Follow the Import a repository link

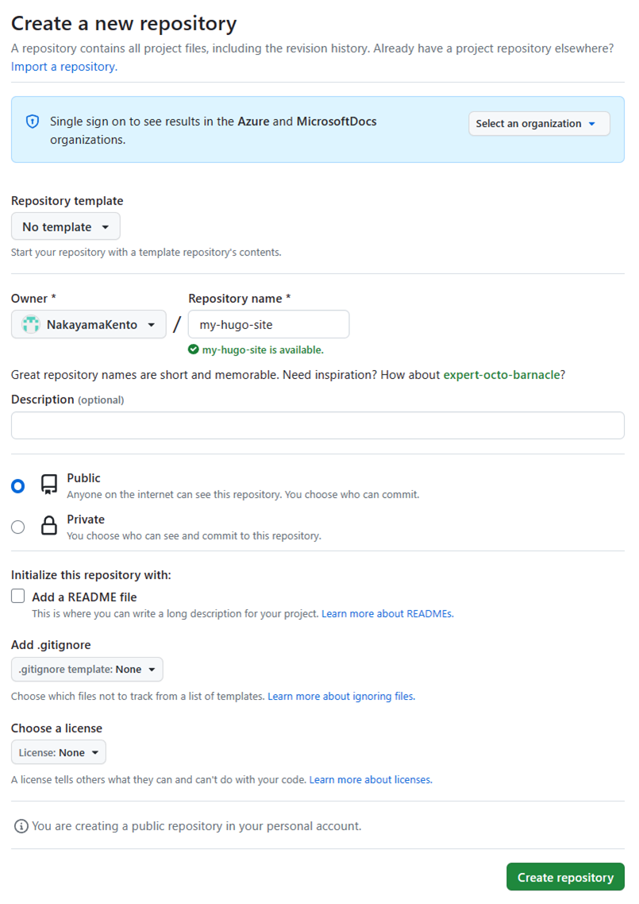pyautogui.click(x=64, y=67)
